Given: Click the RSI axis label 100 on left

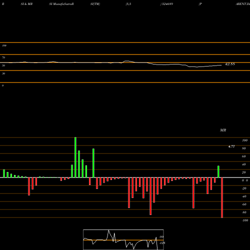Looking at the screenshot, I should [x=4, y=45].
